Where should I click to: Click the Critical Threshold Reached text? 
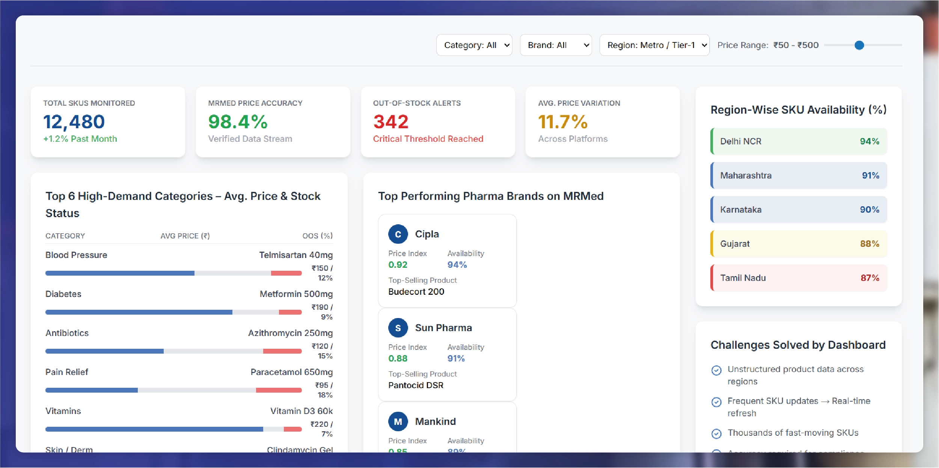pyautogui.click(x=428, y=139)
